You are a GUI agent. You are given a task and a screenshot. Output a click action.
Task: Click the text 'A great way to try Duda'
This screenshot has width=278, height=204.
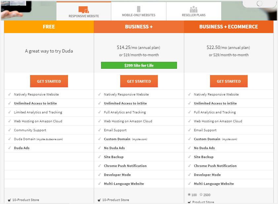coord(49,51)
